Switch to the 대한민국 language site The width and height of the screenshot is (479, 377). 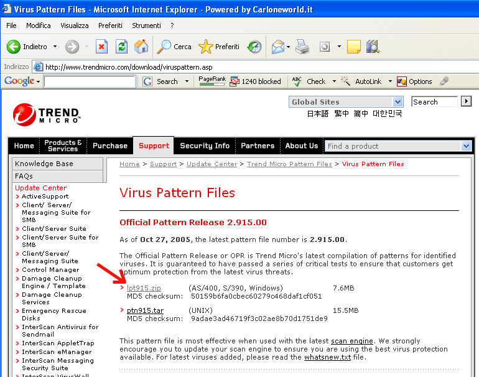(388, 114)
